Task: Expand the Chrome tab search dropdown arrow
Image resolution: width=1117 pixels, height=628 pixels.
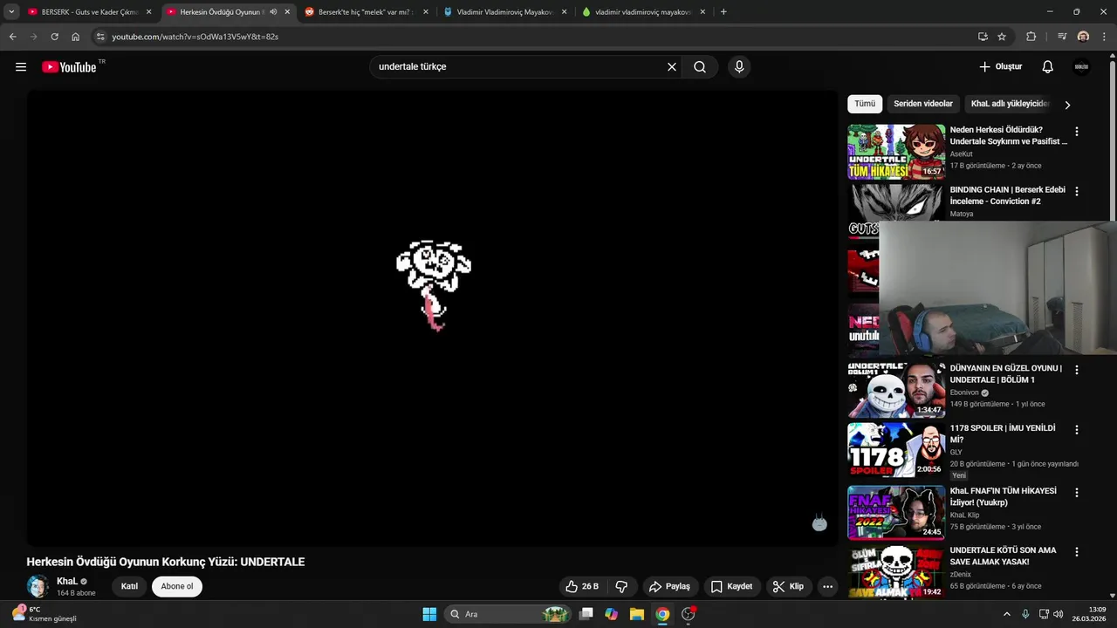Action: click(11, 12)
